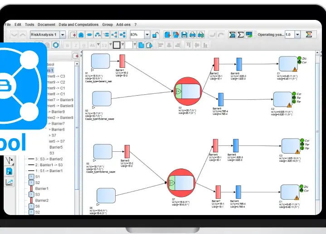The width and height of the screenshot is (326, 234).
Task: Click the circular refresh icon
Action: pyautogui.click(x=55, y=45)
